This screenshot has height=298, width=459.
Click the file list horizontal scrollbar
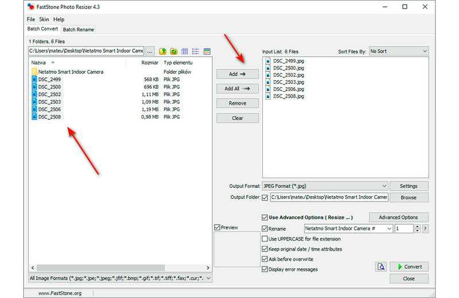coord(120,268)
